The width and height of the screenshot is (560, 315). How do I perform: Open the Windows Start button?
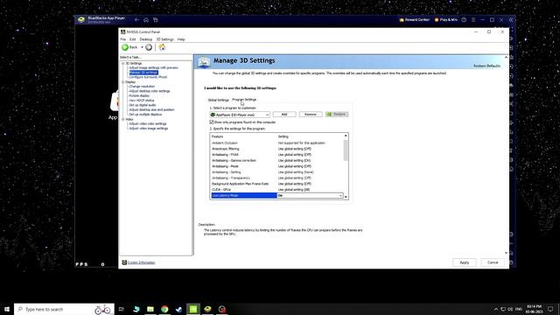(x=7, y=309)
